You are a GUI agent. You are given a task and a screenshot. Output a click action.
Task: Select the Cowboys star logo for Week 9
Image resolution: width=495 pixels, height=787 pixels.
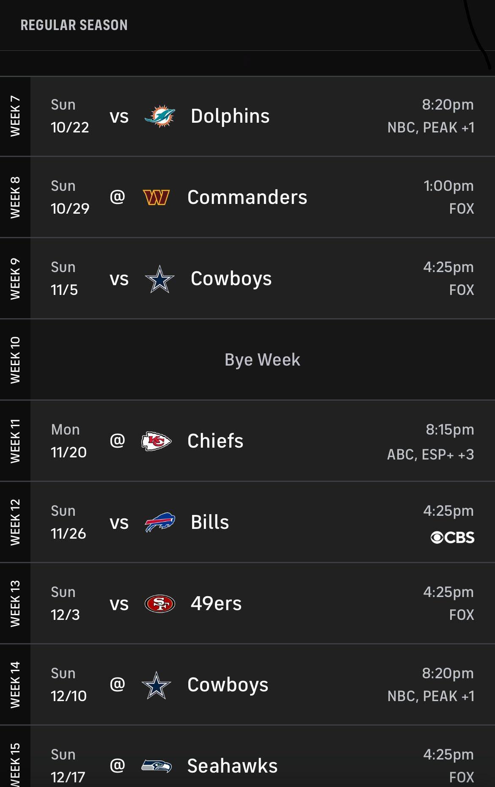click(x=159, y=279)
